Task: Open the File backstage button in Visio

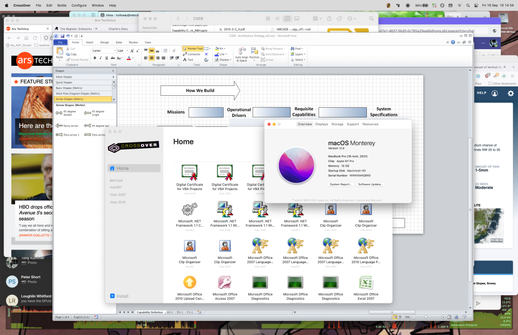Action: click(61, 42)
